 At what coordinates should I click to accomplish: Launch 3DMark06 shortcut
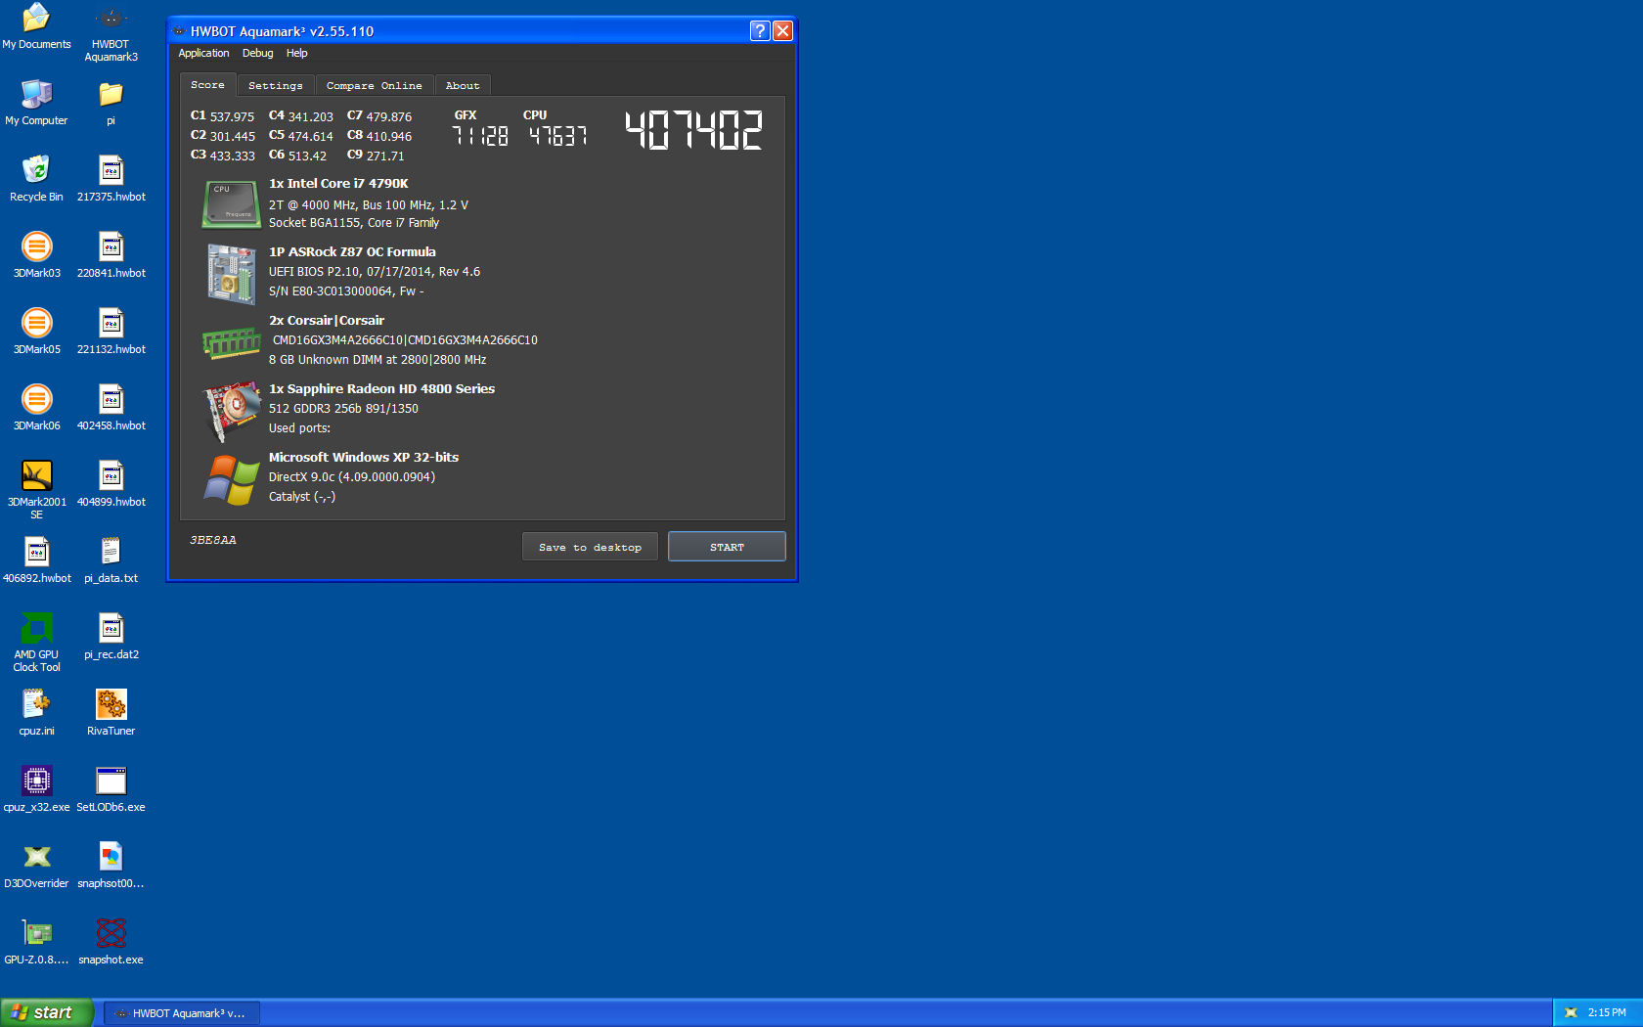[x=36, y=408]
